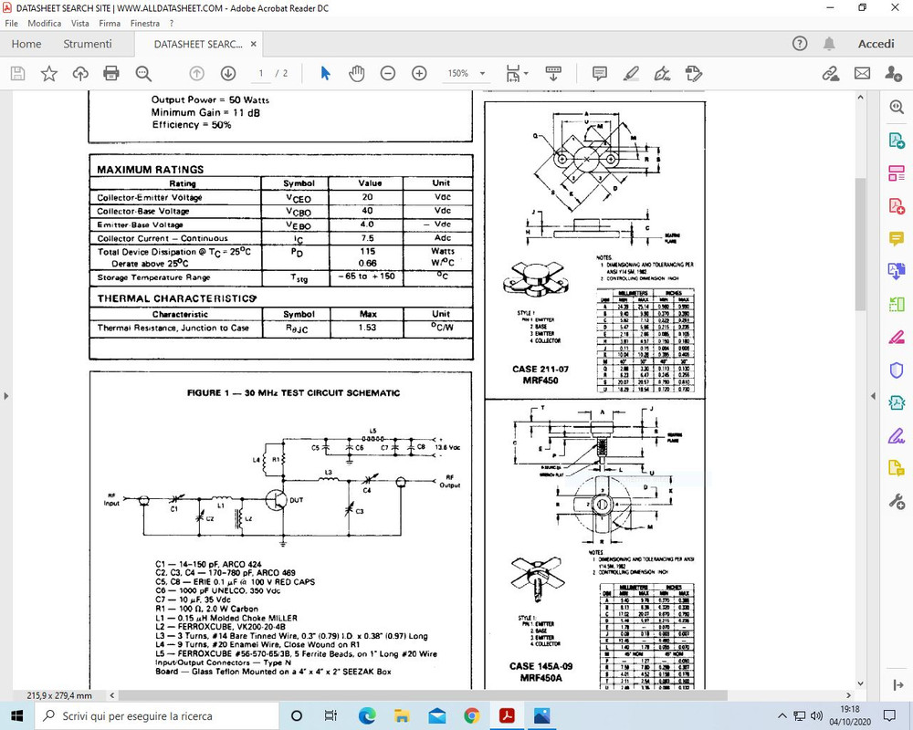
Task: Print the document
Action: pyautogui.click(x=111, y=73)
